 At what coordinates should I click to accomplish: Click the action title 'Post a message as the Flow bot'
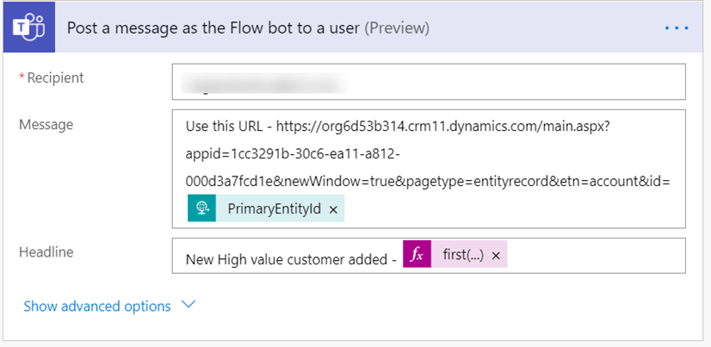coord(213,28)
